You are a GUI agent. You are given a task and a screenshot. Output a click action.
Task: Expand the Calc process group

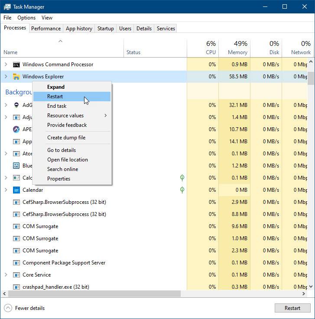coord(6,178)
